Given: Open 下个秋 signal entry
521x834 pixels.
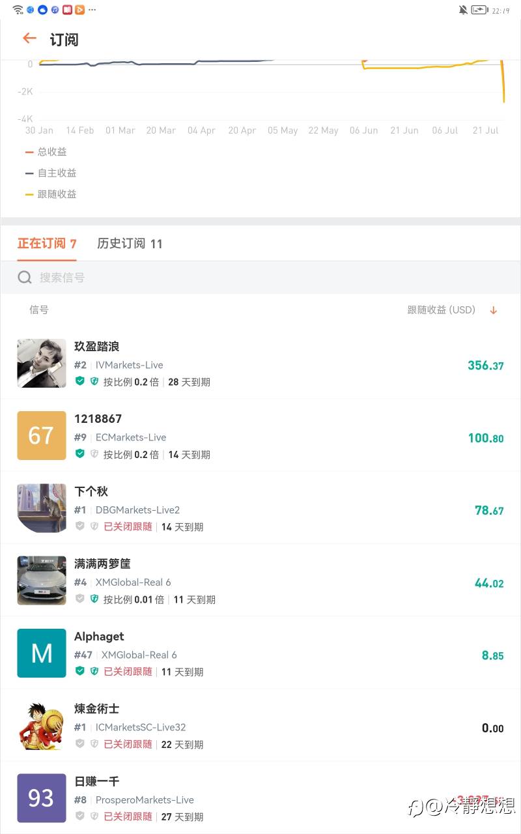Looking at the screenshot, I should click(91, 491).
